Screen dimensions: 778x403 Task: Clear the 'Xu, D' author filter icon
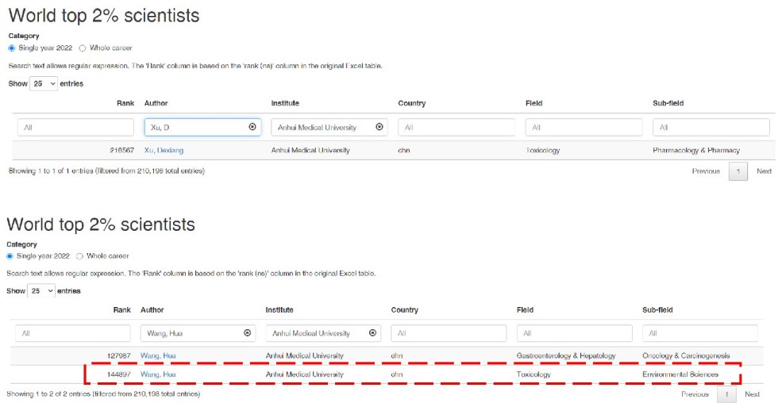[x=252, y=127]
